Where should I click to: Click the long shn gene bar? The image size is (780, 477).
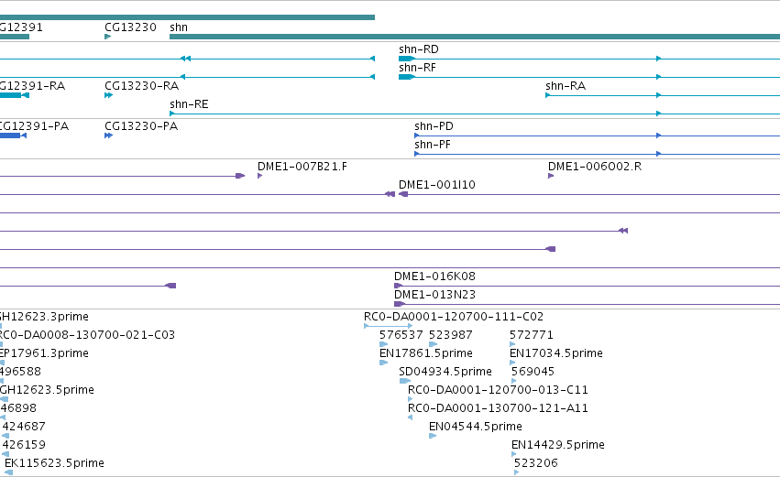475,37
